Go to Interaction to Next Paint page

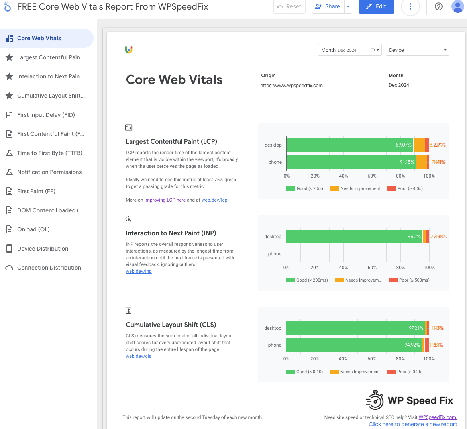point(47,76)
